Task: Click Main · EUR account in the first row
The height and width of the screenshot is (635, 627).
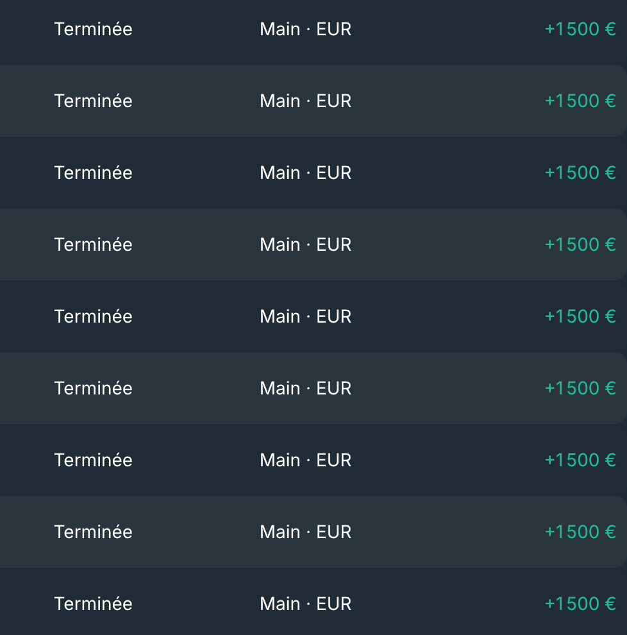Action: tap(306, 29)
